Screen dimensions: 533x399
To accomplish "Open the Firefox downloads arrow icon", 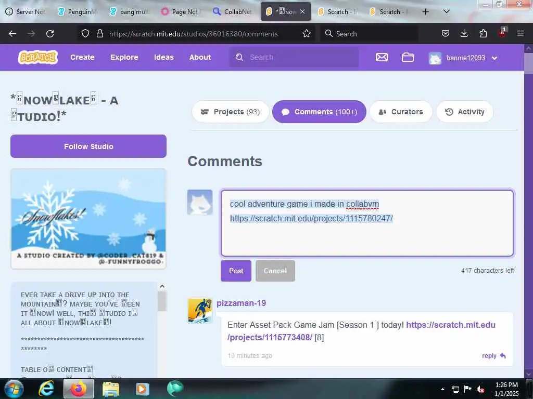I will tap(464, 33).
